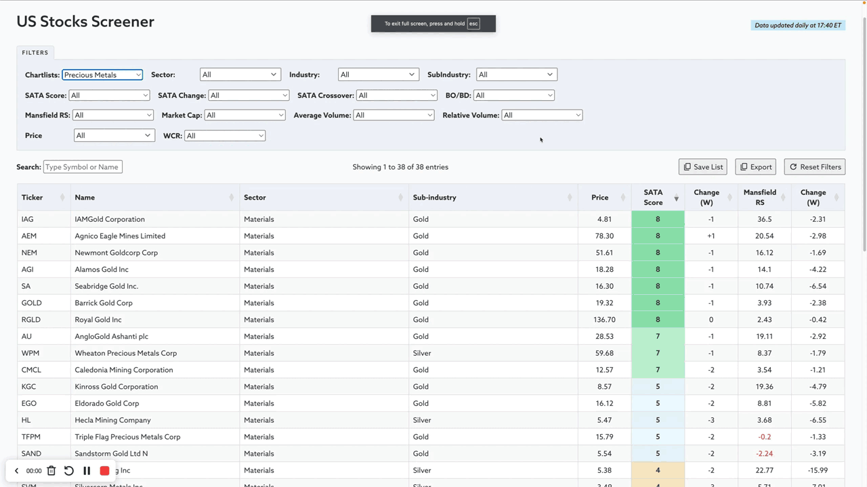The height and width of the screenshot is (487, 867).
Task: Focus the Search symbol or name field
Action: click(83, 167)
